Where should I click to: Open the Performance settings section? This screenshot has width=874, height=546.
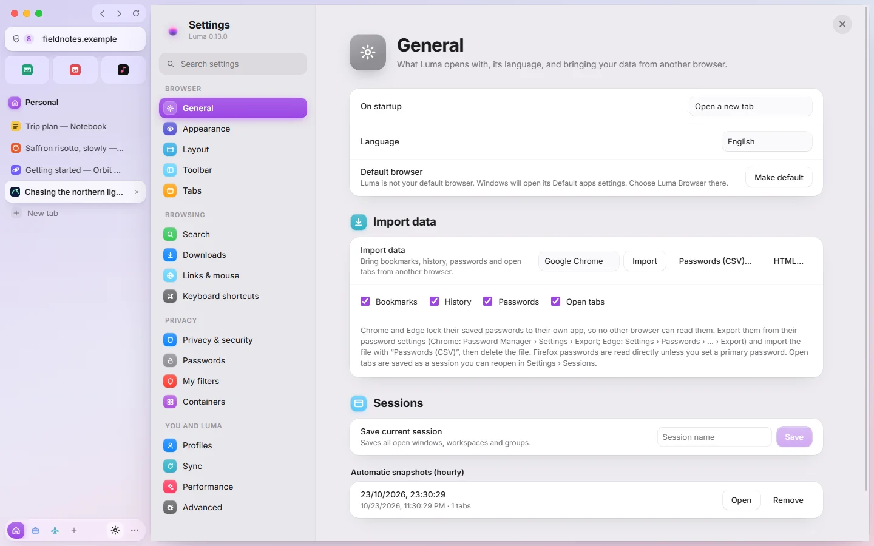(233, 487)
